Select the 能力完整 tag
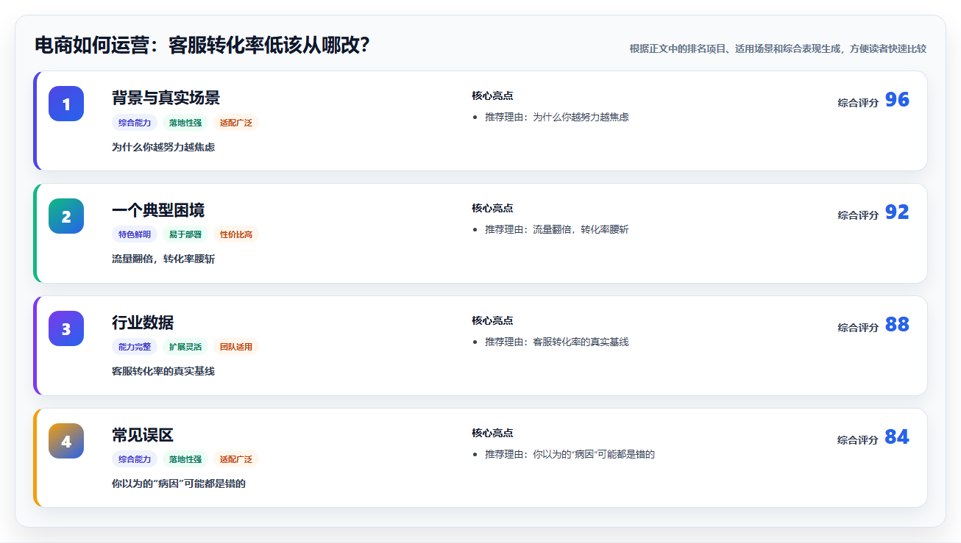961x543 pixels. tap(135, 347)
